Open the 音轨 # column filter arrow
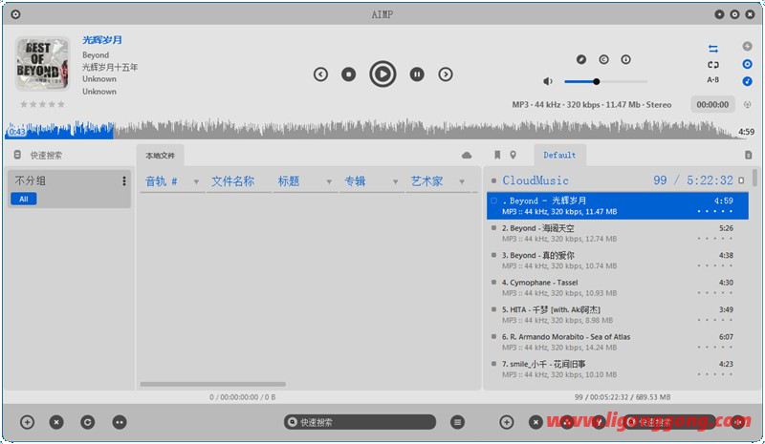This screenshot has width=765, height=444. point(196,181)
